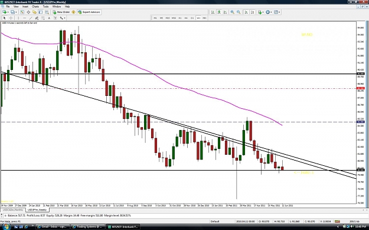The width and height of the screenshot is (369, 230).
Task: Switch chart to MN monthly timeframe
Action: pos(204,18)
